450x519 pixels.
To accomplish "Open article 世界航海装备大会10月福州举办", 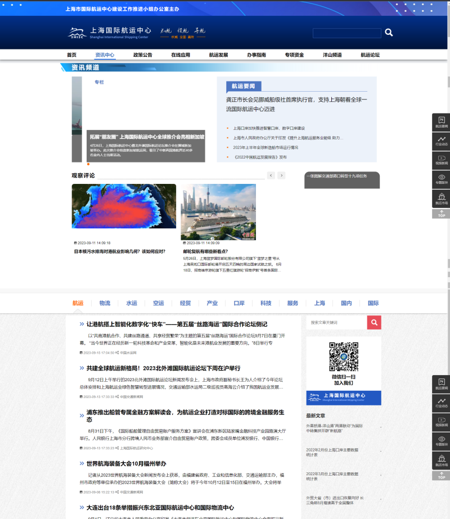I will click(126, 463).
